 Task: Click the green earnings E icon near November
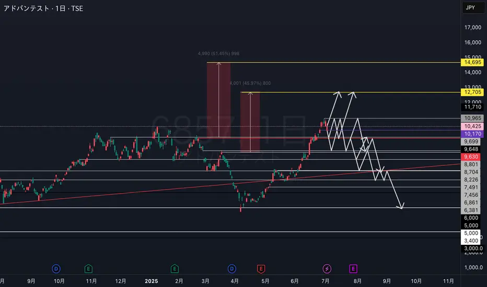(88, 269)
